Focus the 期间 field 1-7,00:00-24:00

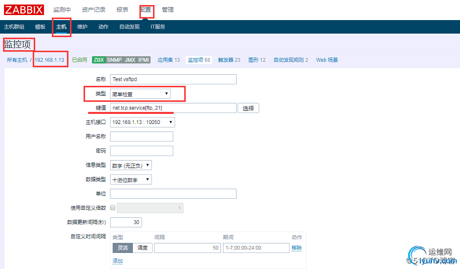[256, 248]
